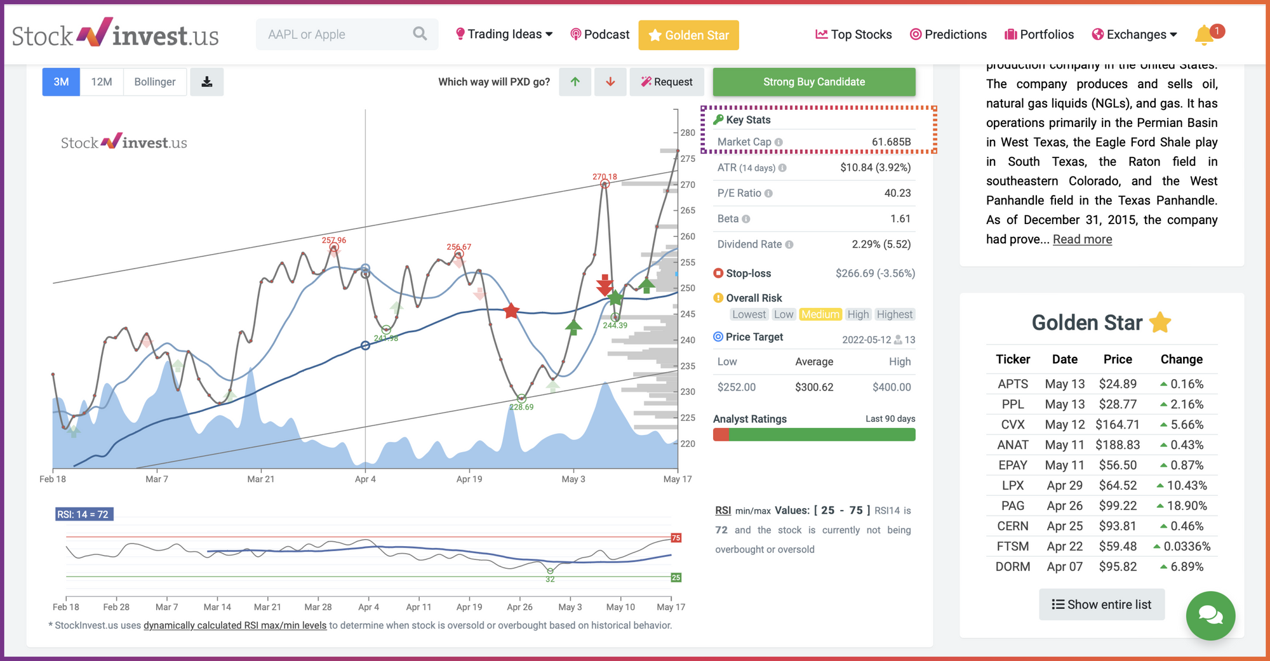This screenshot has height=661, width=1270.
Task: Click the $300.62 average price target
Action: click(814, 387)
